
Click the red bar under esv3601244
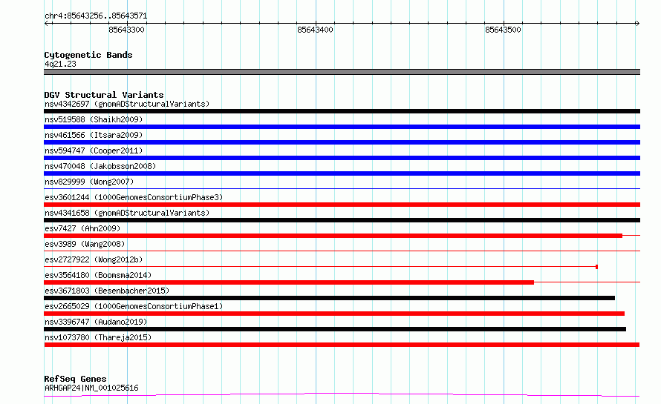342,205
